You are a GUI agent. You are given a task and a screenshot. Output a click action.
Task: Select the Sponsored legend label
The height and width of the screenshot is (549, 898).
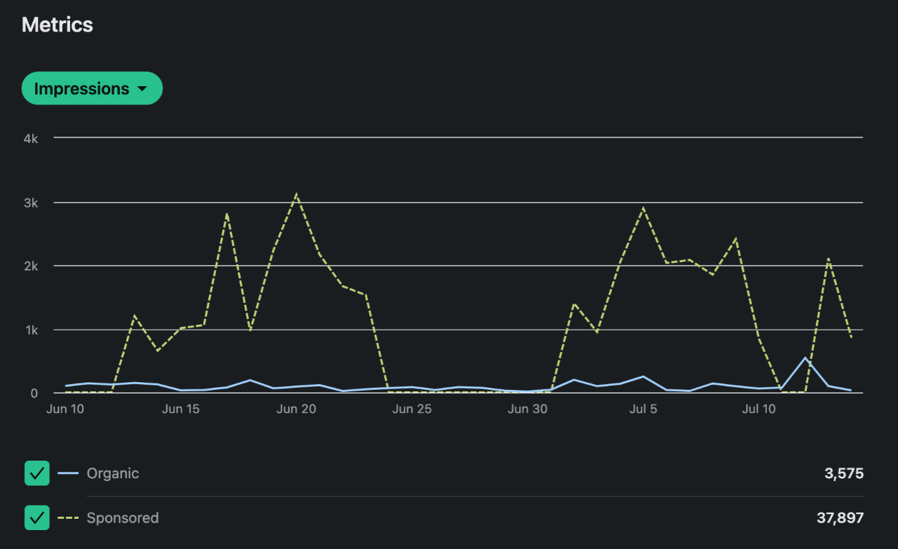click(123, 518)
